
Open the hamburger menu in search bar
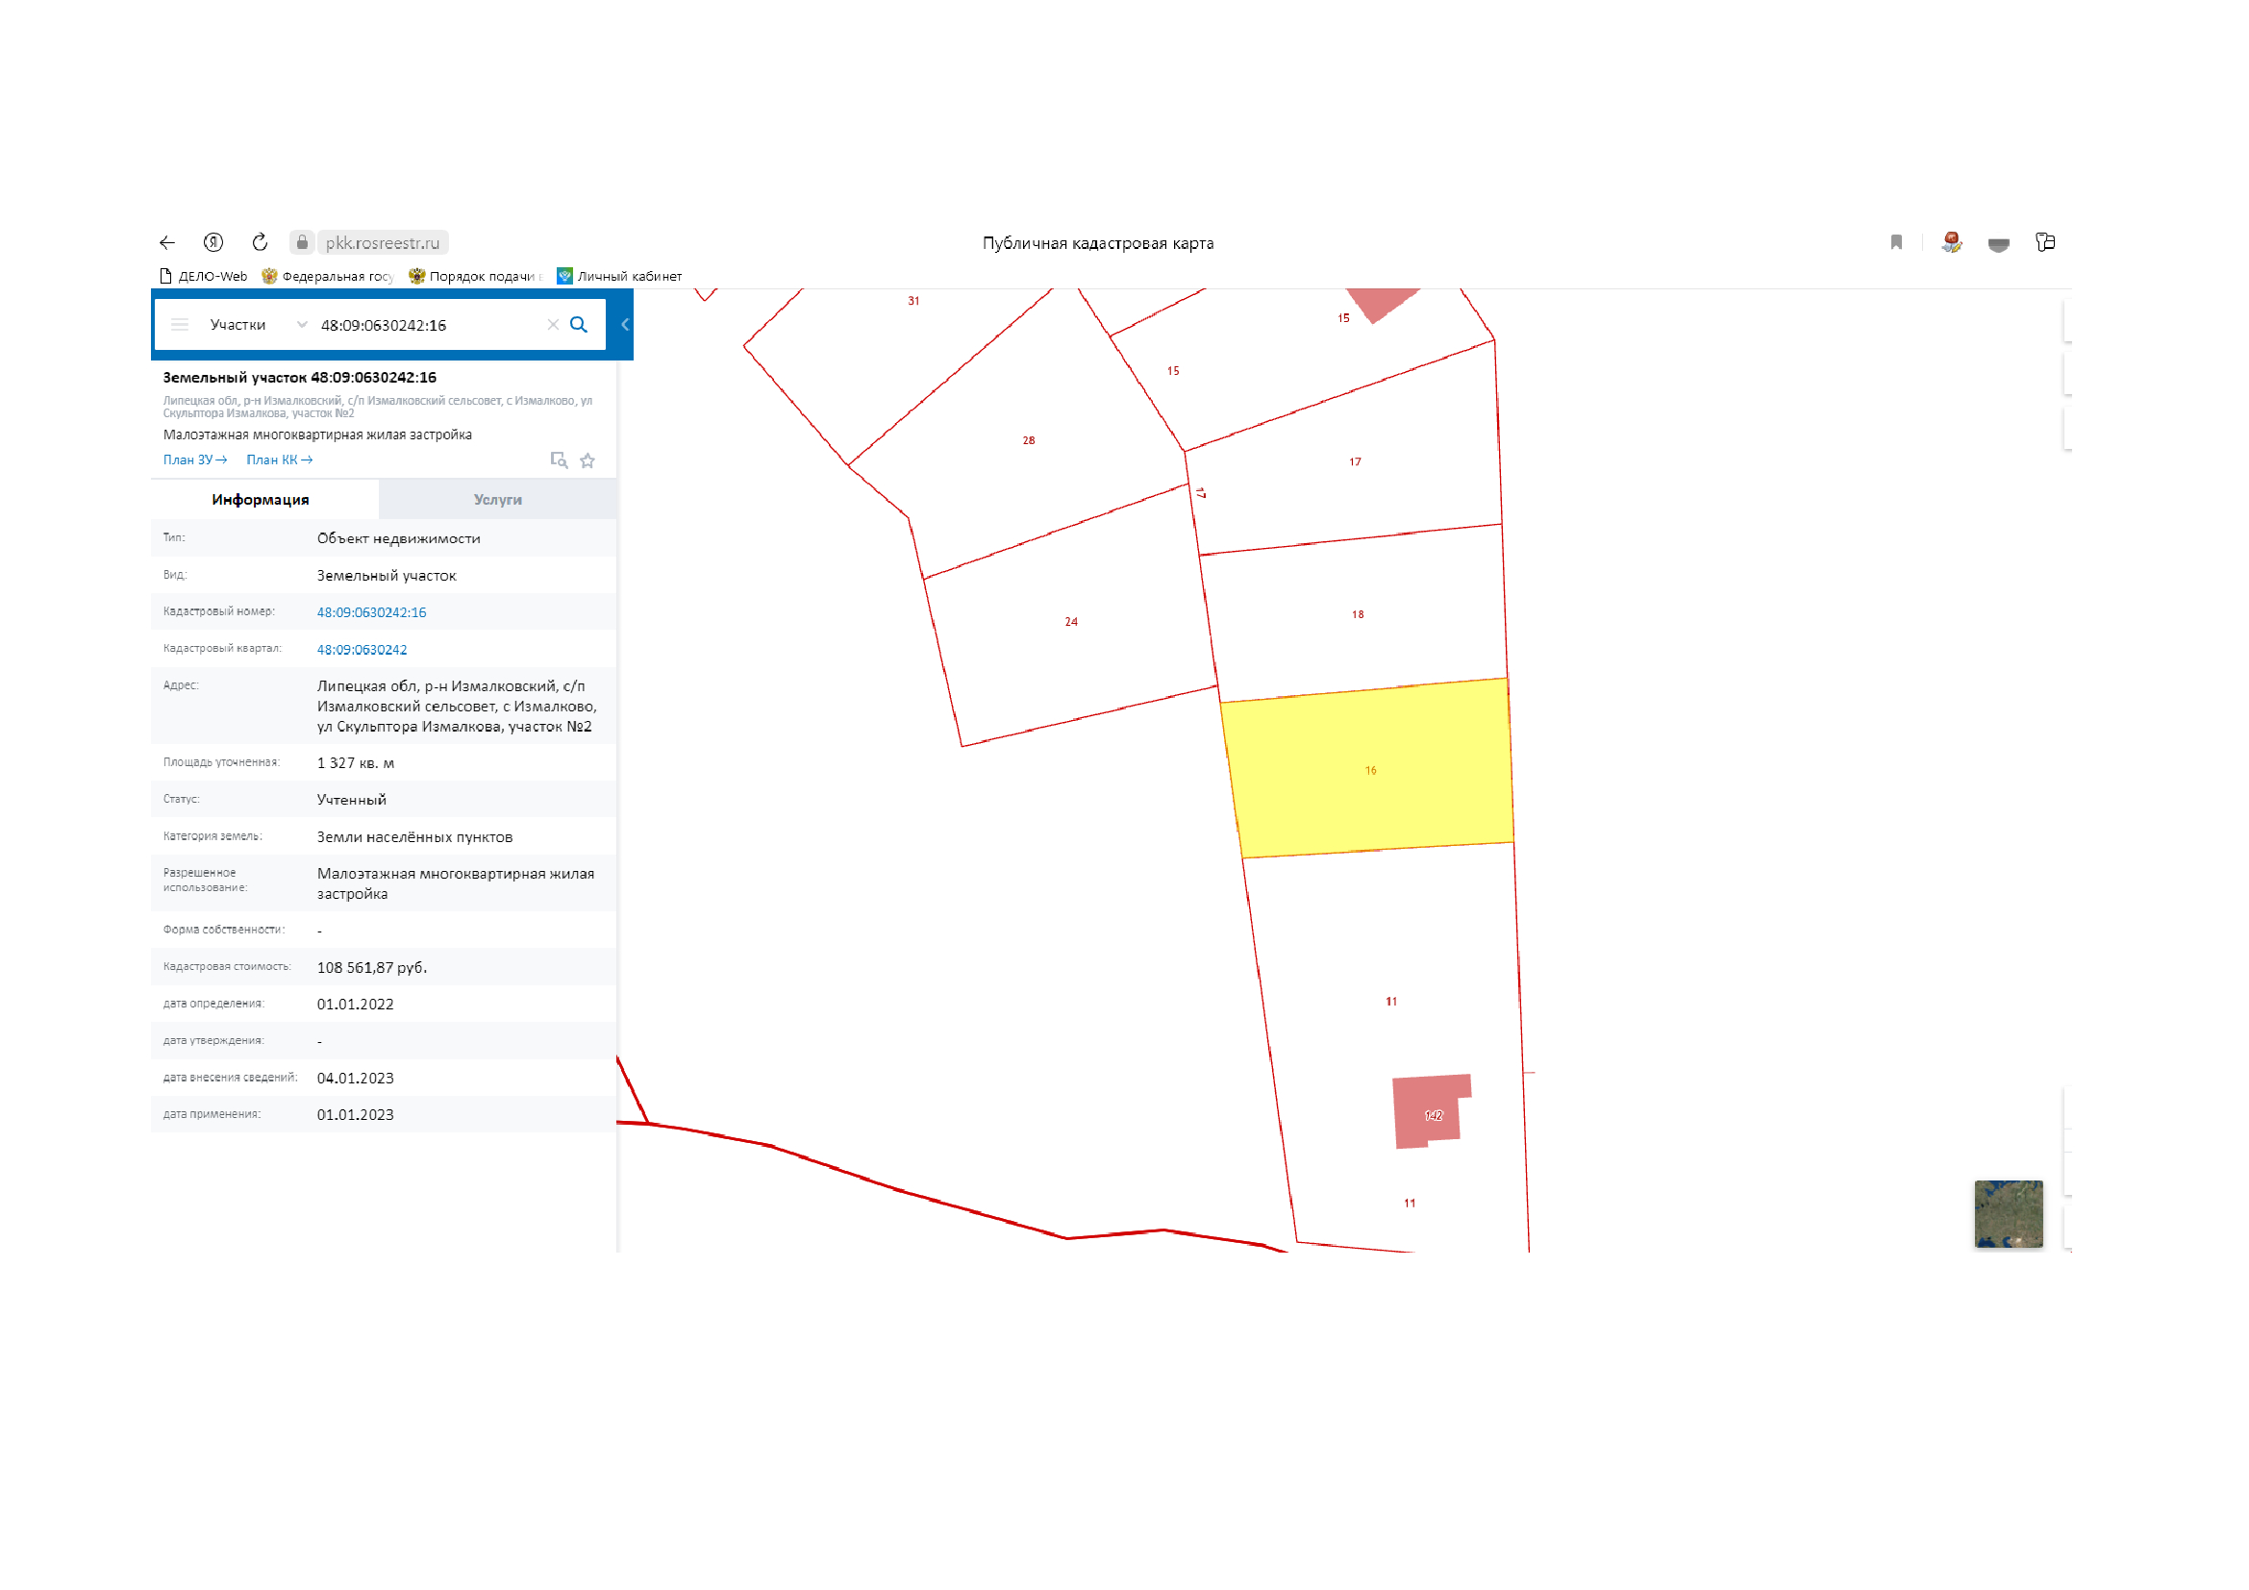179,325
